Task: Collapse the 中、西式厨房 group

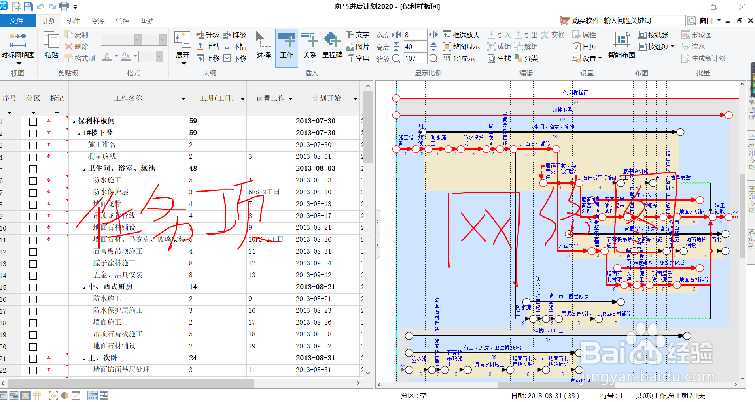Action: coord(84,287)
